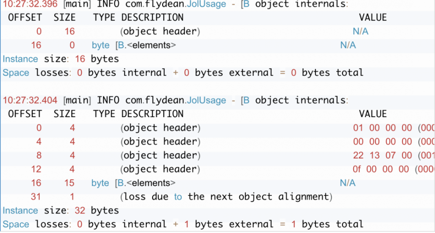The width and height of the screenshot is (435, 233).
Task: Click the hex value 22 13 07 00
Action: [x=382, y=155]
